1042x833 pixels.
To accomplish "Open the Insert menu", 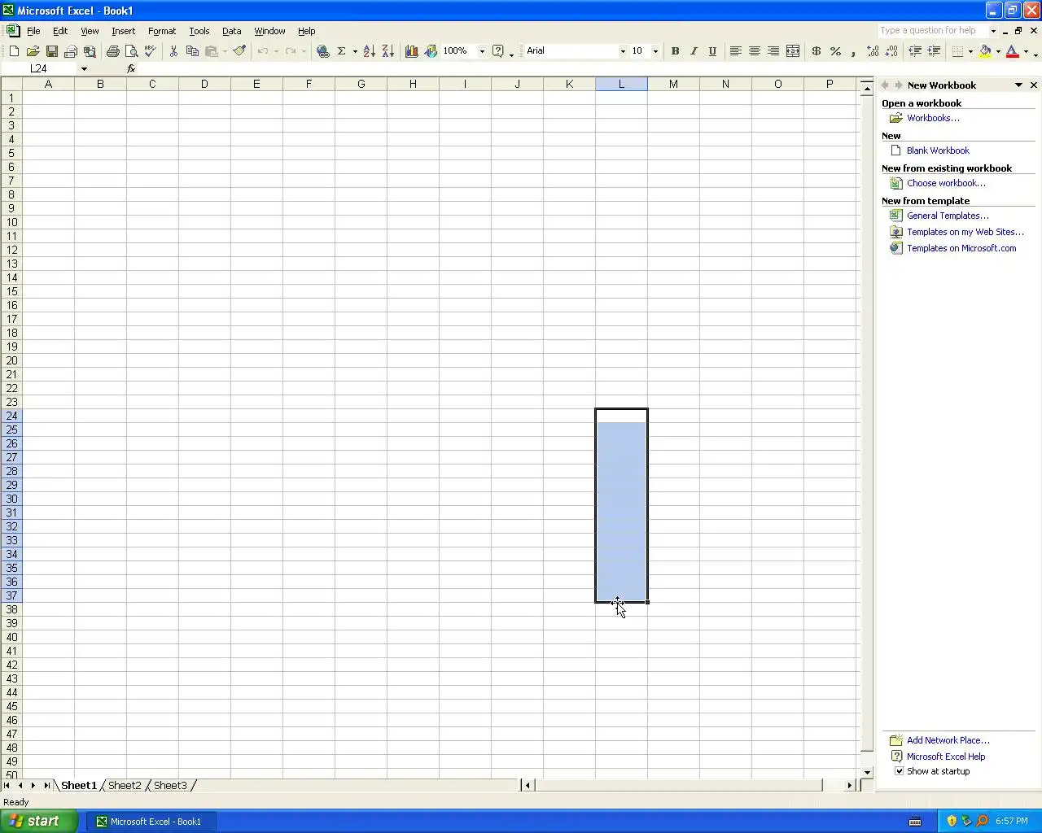I will [124, 31].
